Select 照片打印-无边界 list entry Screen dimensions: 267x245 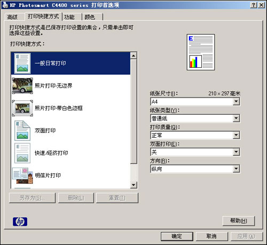click(x=71, y=85)
